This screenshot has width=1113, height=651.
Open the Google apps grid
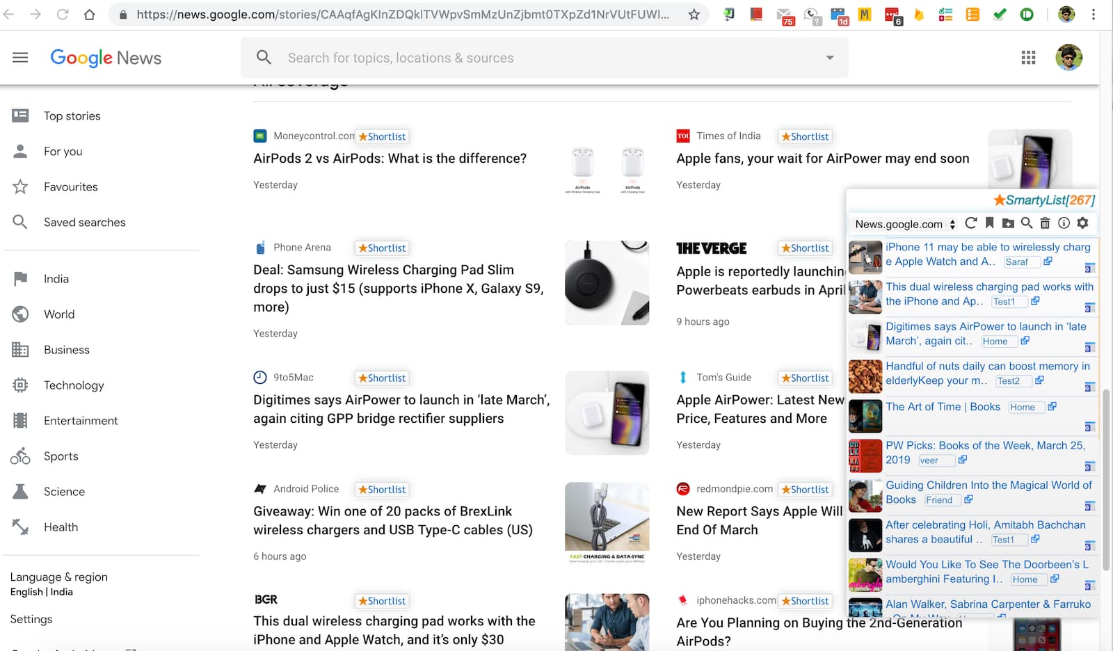click(1028, 58)
